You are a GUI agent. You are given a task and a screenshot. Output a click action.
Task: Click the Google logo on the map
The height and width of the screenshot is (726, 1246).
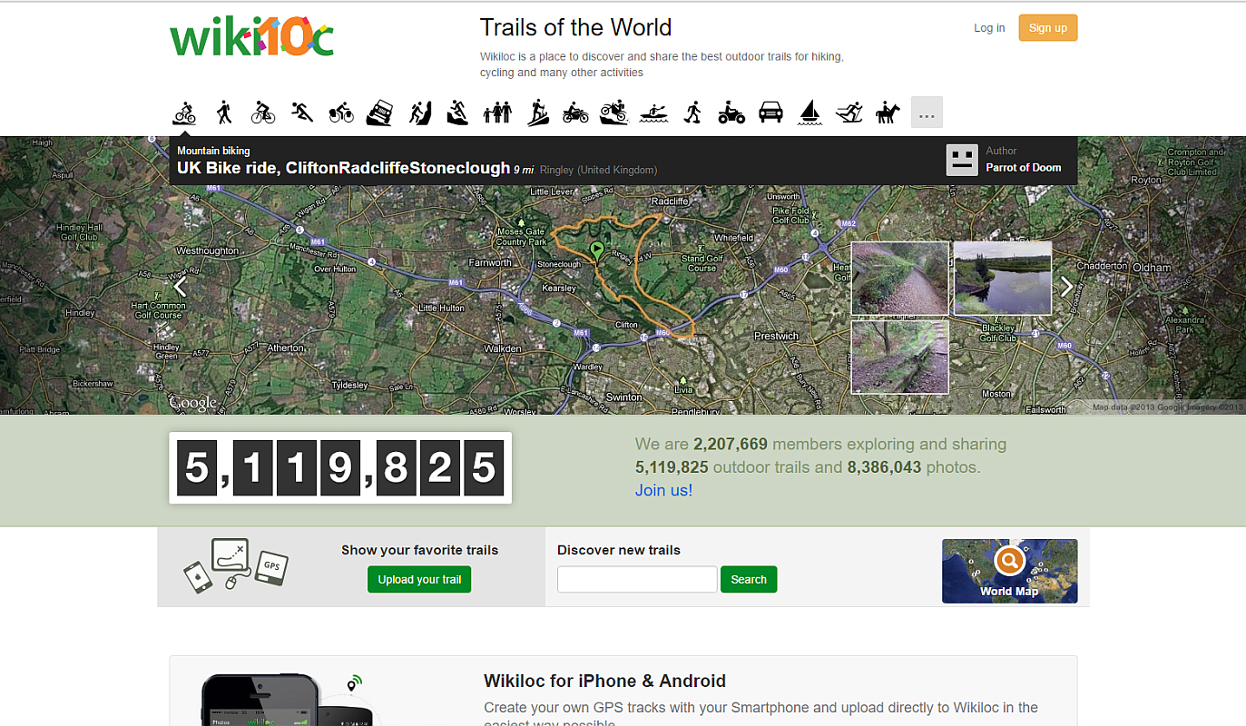tap(193, 402)
